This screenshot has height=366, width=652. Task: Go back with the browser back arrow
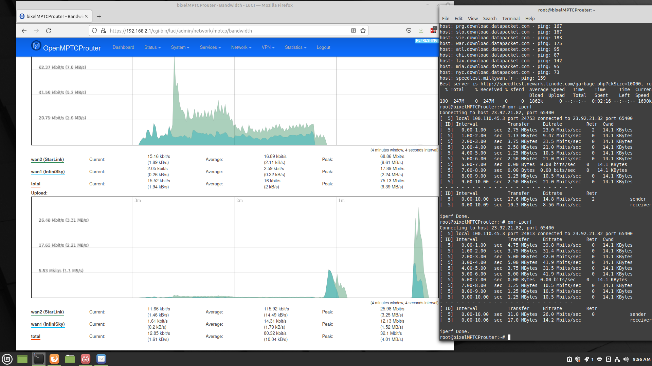click(24, 31)
